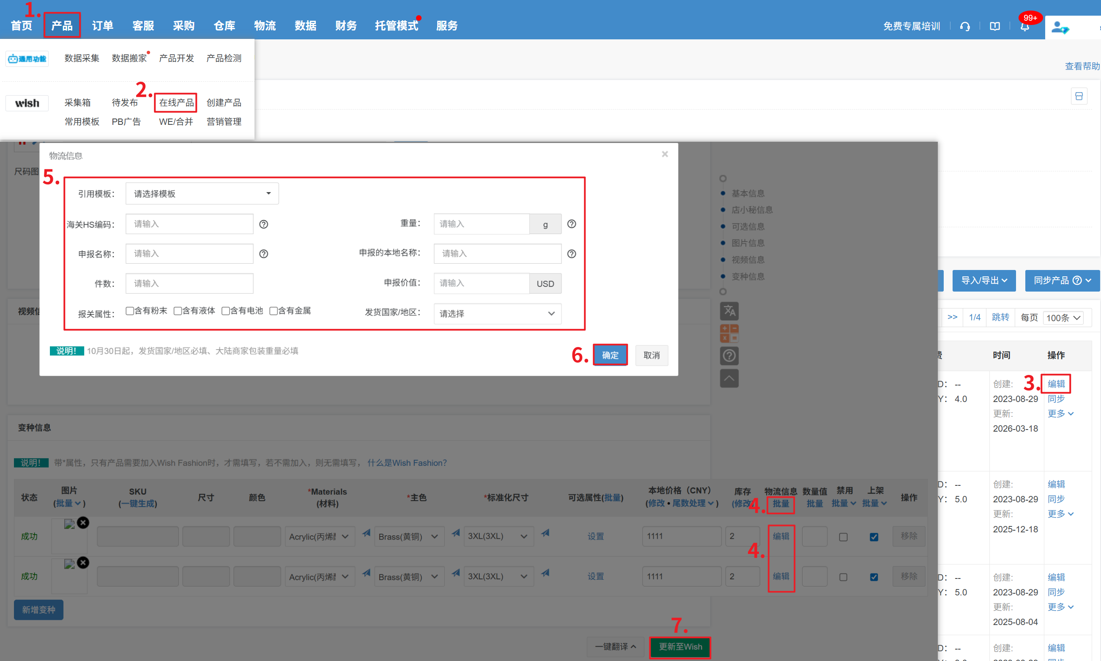Open the 订单 menu in top navigation
The height and width of the screenshot is (661, 1101).
point(102,25)
